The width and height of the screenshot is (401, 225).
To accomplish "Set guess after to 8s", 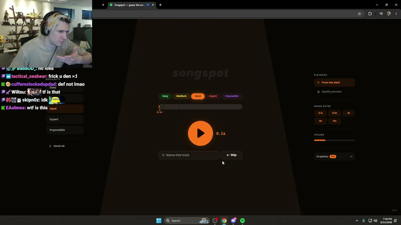I will (x=320, y=121).
